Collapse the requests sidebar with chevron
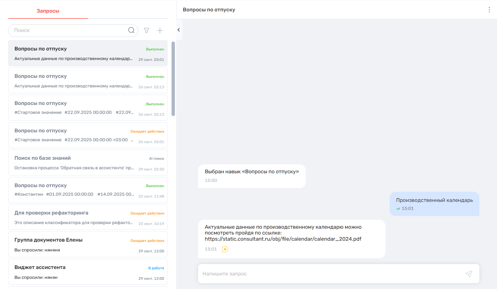This screenshot has height=289, width=497. click(179, 30)
